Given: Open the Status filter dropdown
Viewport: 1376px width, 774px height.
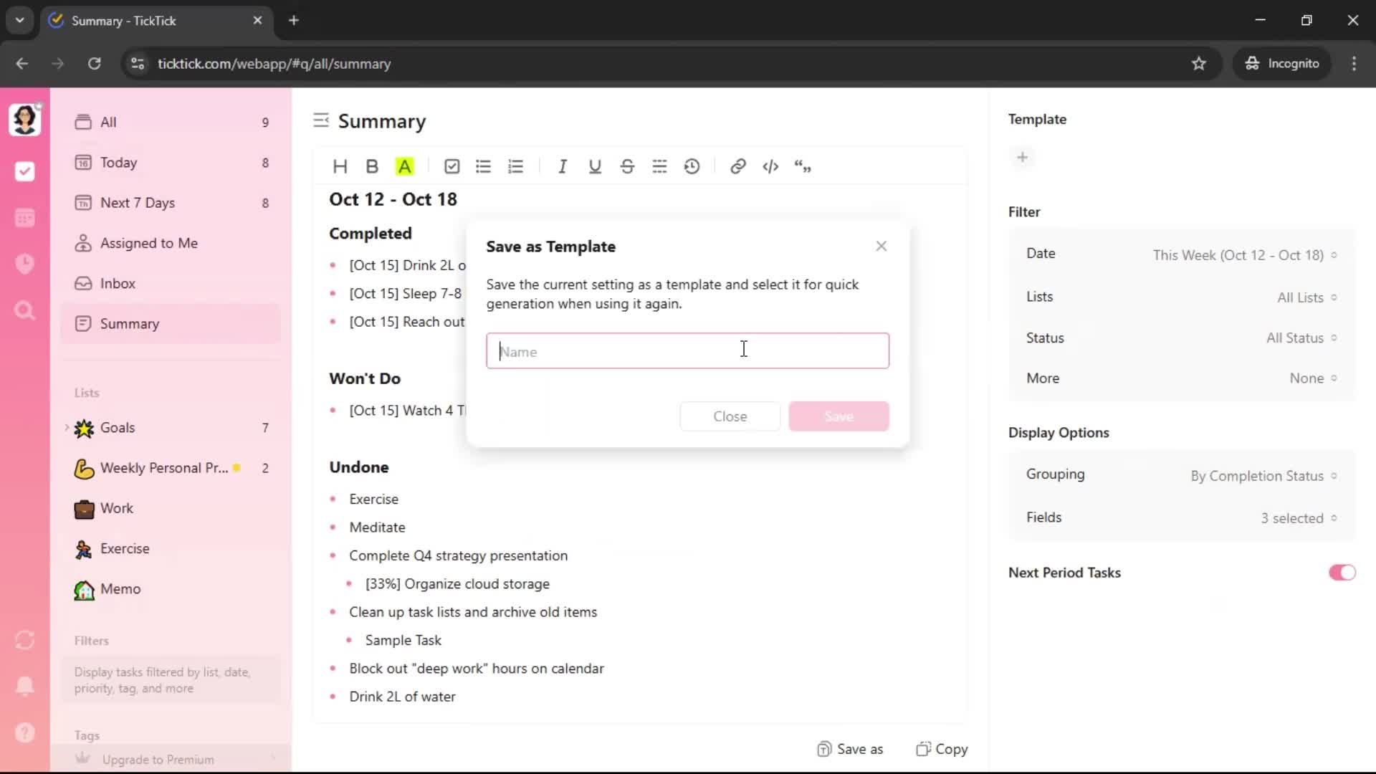Looking at the screenshot, I should [x=1300, y=338].
